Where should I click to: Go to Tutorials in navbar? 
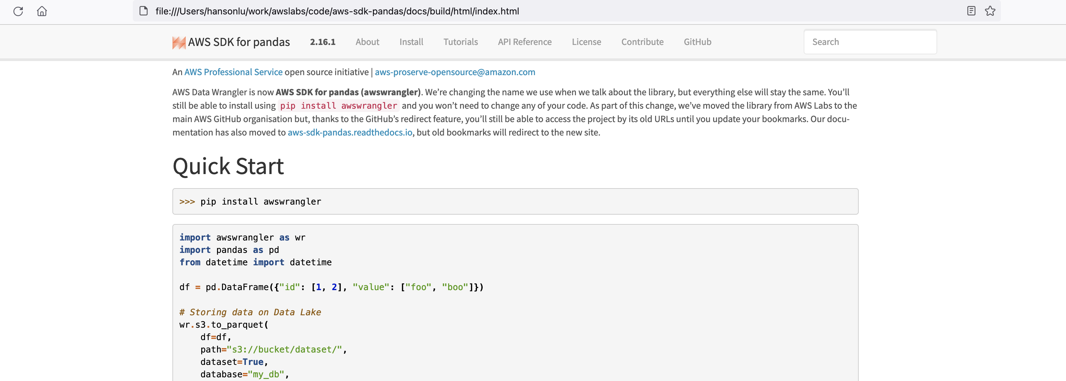[460, 42]
